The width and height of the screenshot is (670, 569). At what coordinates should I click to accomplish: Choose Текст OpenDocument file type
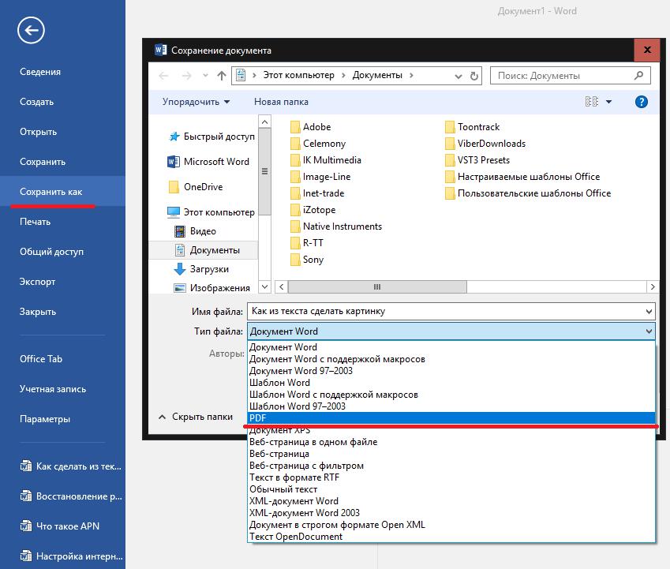coord(451,537)
